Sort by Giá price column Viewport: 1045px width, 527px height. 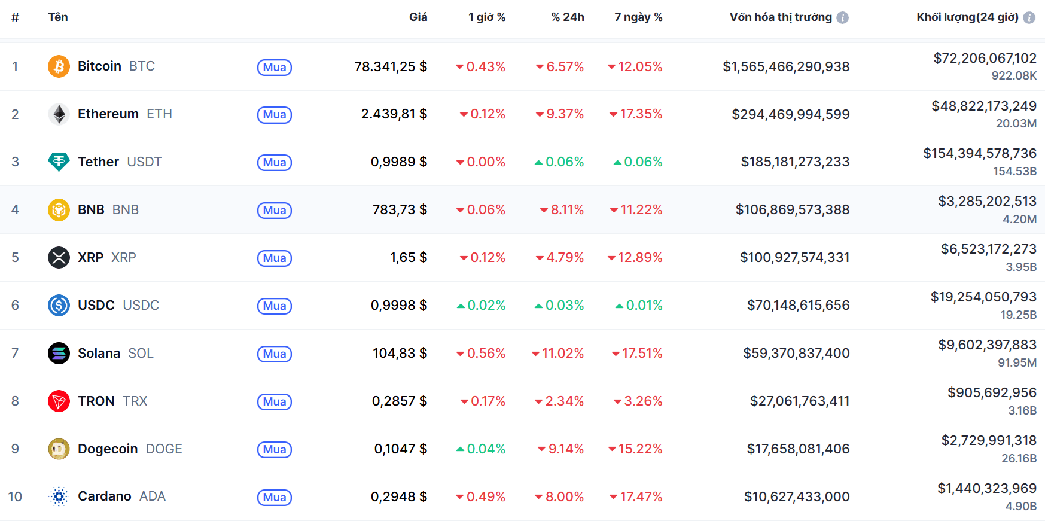pyautogui.click(x=418, y=17)
